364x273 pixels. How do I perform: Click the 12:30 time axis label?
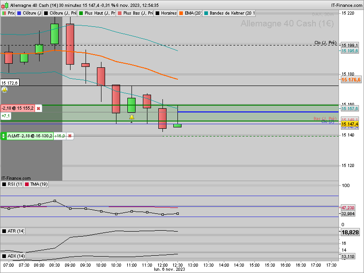177,265
